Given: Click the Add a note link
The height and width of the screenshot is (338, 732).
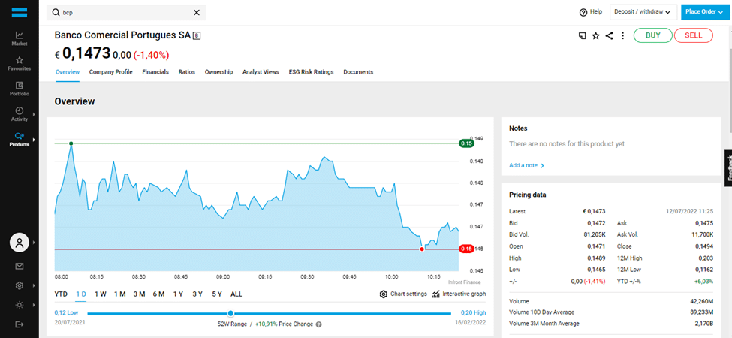Looking at the screenshot, I should tap(526, 165).
